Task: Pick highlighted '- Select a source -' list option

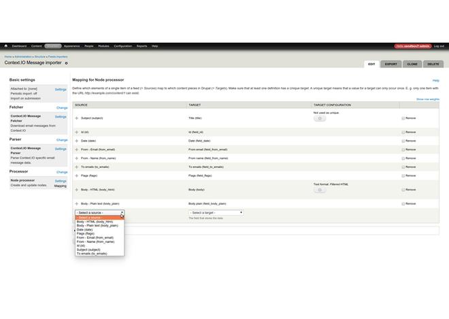Action: point(99,218)
